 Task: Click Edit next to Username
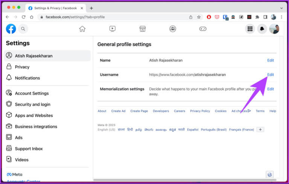[x=271, y=74]
